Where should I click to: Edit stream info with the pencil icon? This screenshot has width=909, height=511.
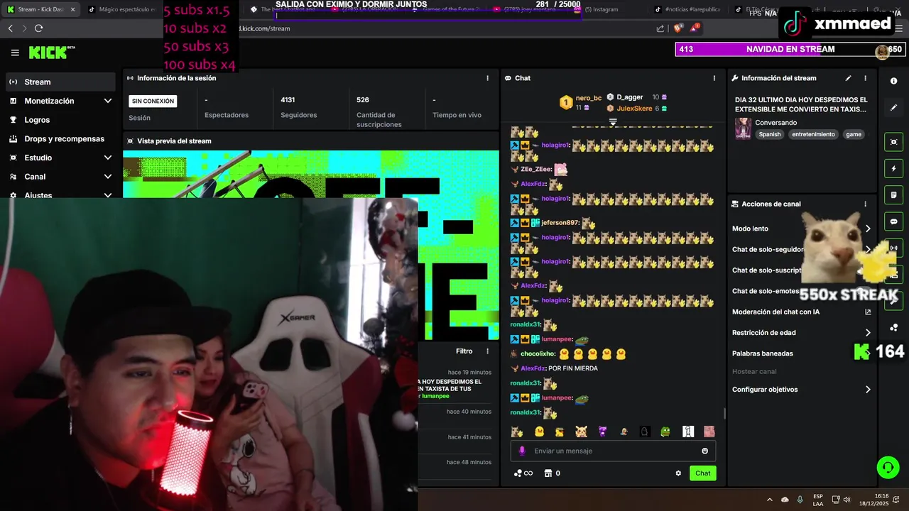coord(848,78)
